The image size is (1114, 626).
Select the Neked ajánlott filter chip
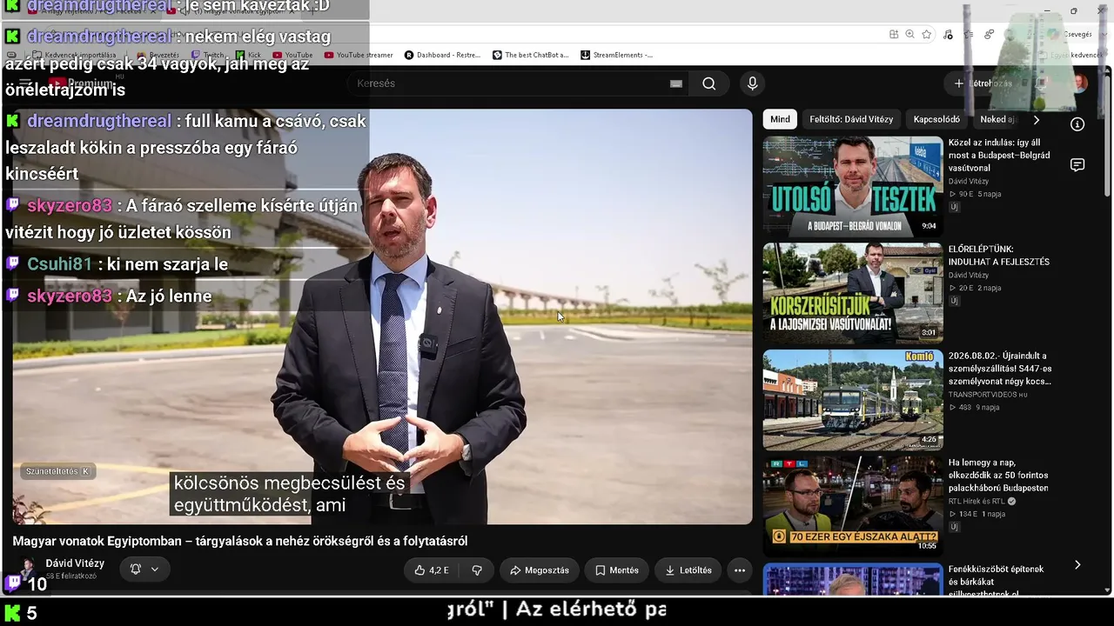[997, 119]
